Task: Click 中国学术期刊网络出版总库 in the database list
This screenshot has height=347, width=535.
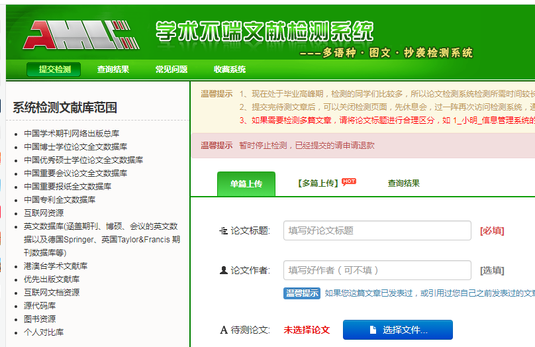Action: tap(72, 134)
